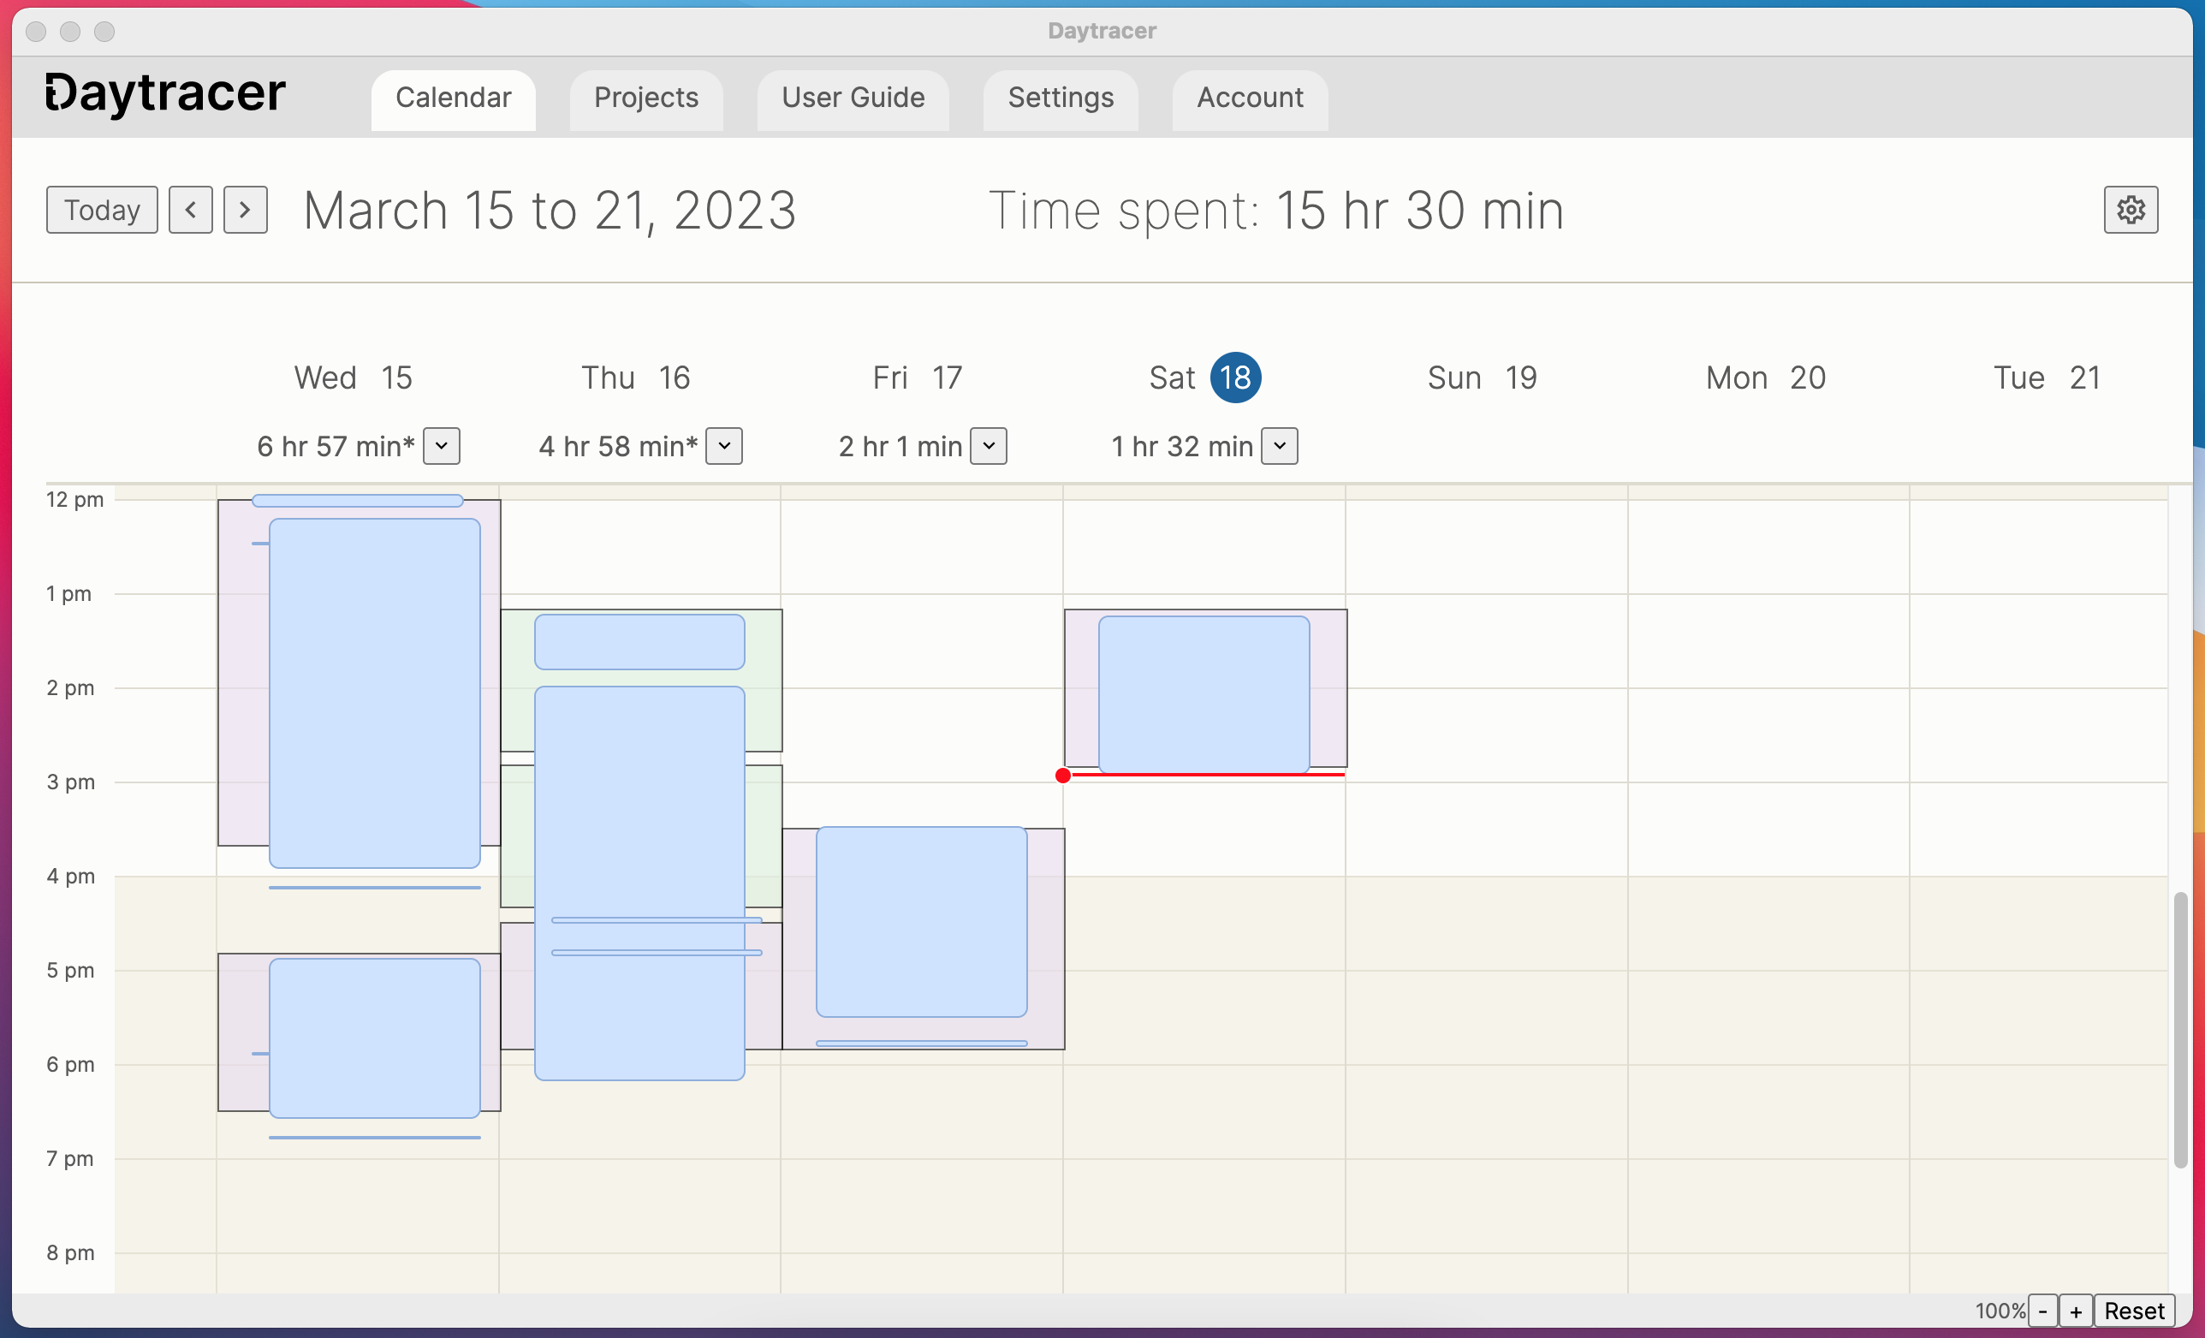The width and height of the screenshot is (2205, 1338).
Task: Expand Sat 18 time dropdown
Action: [x=1280, y=446]
